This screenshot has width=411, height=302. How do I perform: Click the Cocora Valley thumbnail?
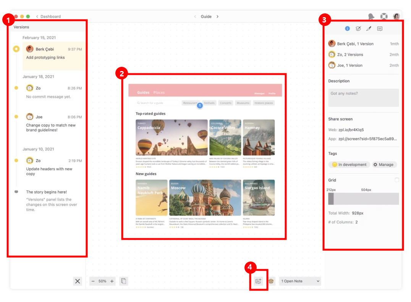pos(225,137)
